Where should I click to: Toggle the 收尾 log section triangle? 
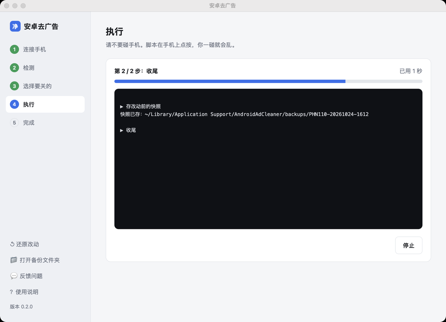click(x=122, y=130)
